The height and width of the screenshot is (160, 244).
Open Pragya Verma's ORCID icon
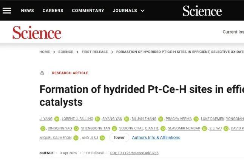(196, 119)
